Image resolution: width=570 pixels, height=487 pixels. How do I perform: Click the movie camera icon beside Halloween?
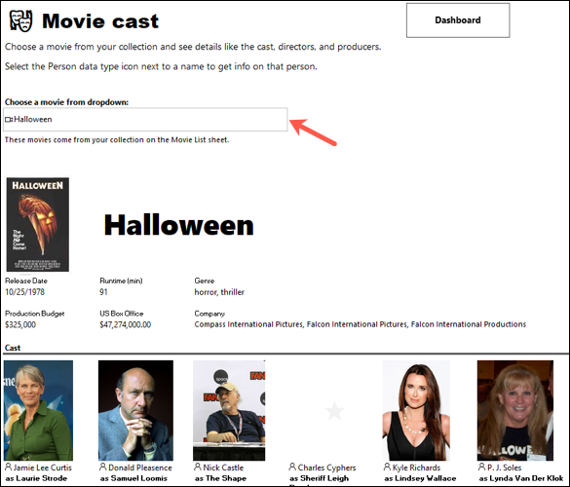tap(9, 119)
